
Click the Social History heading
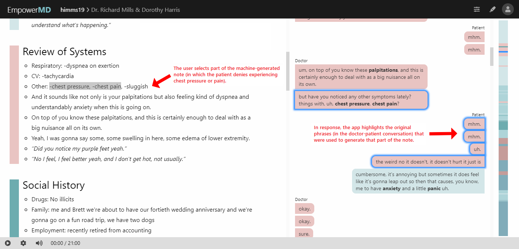[54, 185]
